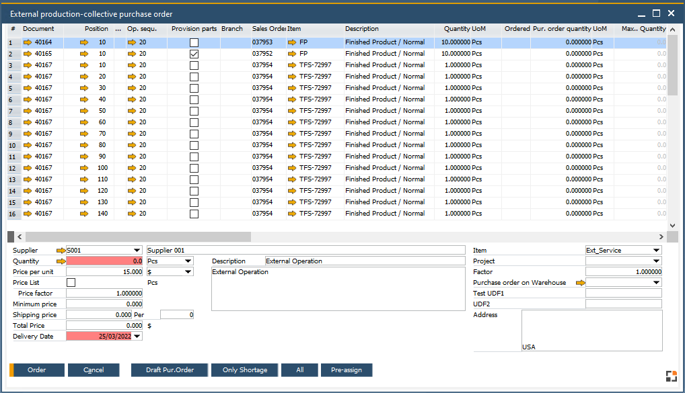Viewport: 685px width, 393px height.
Task: Click the horizontal scrollbar of the grid
Action: click(x=135, y=237)
